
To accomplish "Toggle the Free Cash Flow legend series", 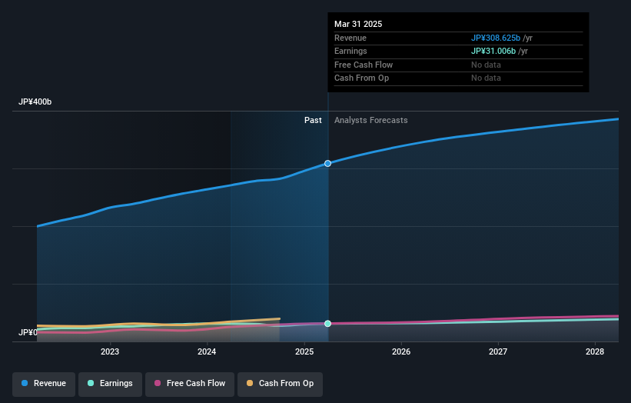I will tap(190, 383).
